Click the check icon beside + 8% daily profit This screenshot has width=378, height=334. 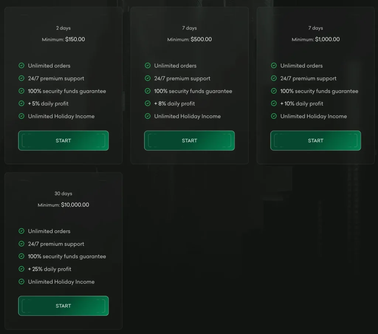[148, 103]
